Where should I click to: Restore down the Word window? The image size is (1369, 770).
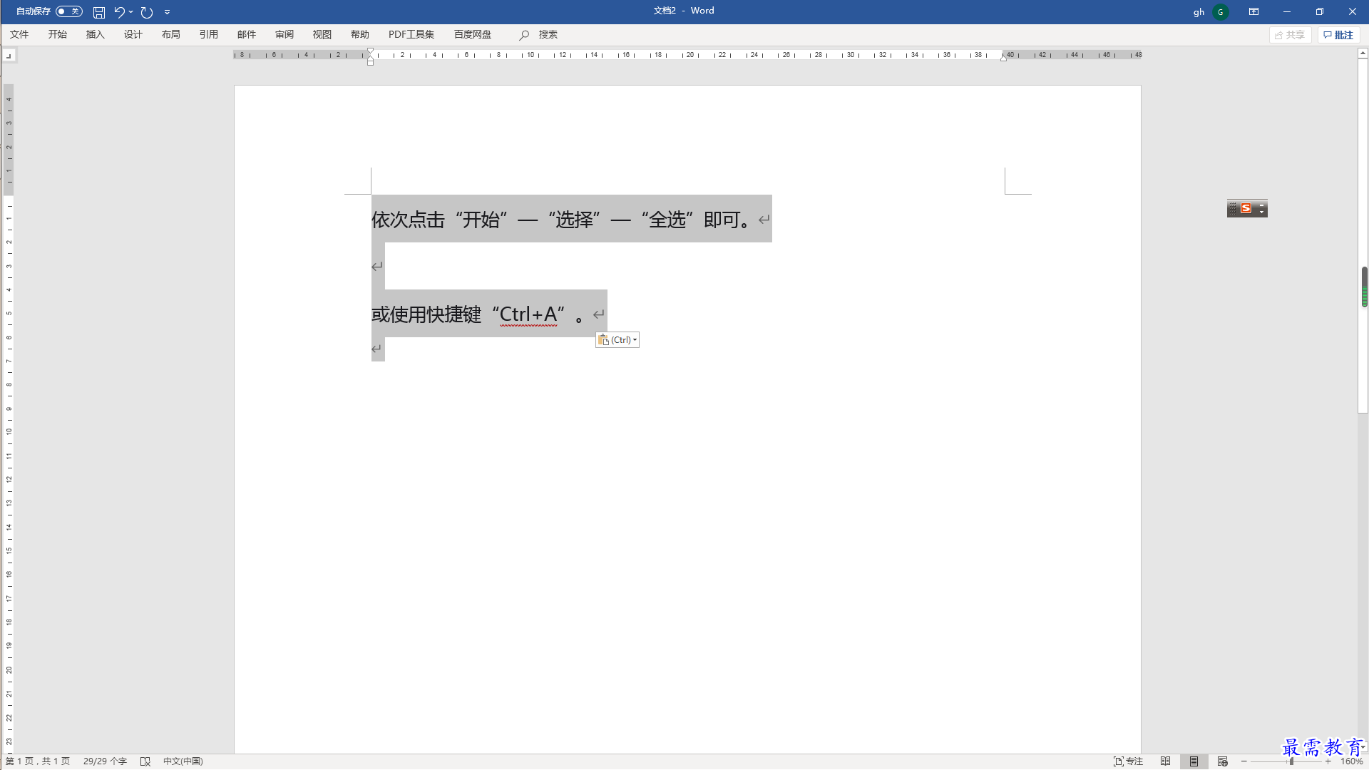point(1320,11)
